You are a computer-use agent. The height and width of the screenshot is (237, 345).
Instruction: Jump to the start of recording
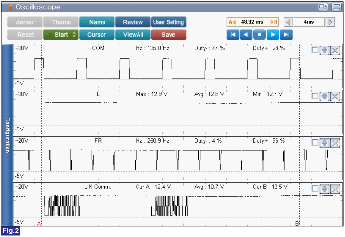[233, 35]
